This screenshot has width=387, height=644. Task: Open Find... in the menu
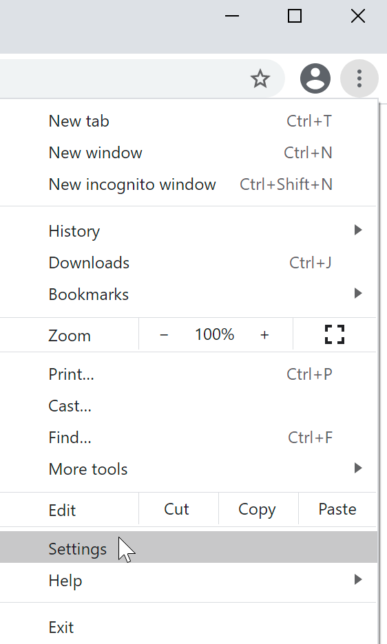[189, 438]
